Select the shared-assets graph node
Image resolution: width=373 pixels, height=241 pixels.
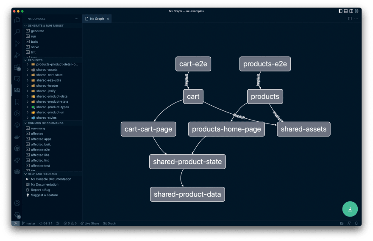click(303, 129)
